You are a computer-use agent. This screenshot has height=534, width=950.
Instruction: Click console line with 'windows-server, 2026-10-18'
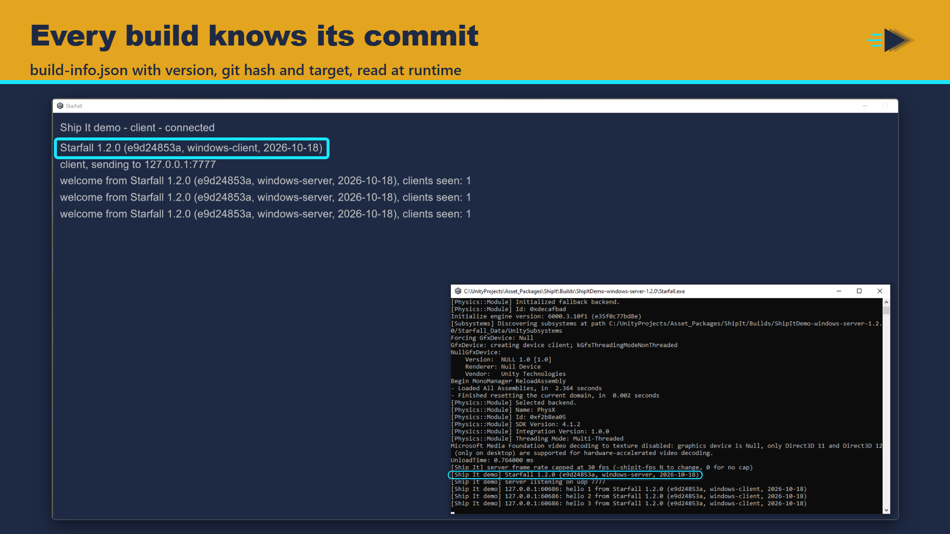[x=575, y=475]
